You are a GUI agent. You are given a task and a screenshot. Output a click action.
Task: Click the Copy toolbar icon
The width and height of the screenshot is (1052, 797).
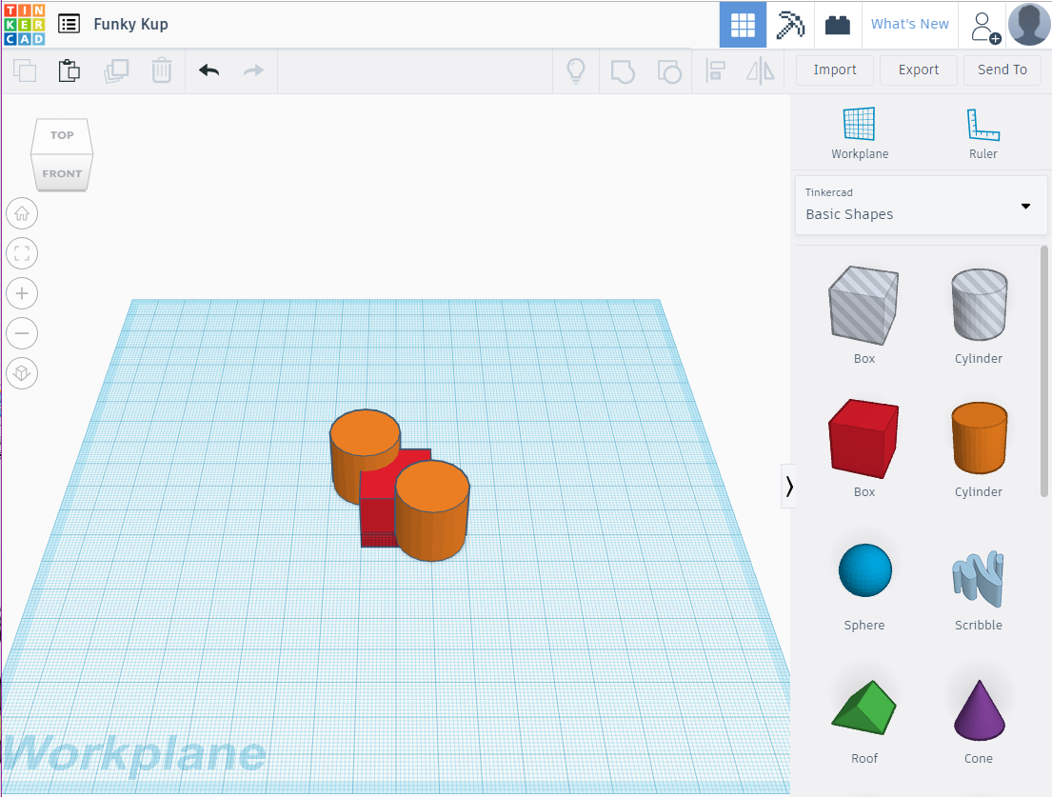[26, 70]
